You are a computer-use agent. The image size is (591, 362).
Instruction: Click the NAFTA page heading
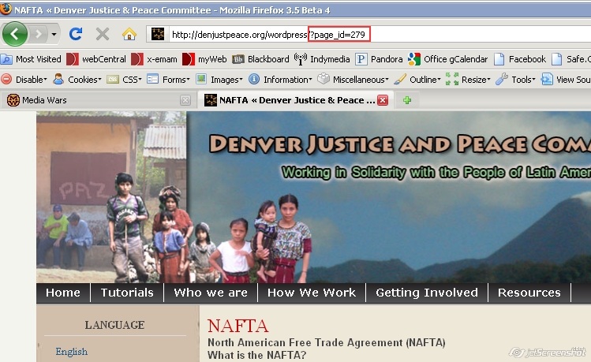click(238, 326)
